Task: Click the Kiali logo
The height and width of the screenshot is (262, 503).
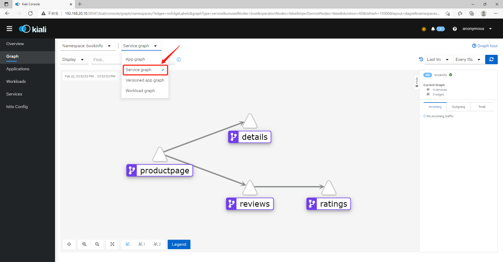Action: pos(33,29)
